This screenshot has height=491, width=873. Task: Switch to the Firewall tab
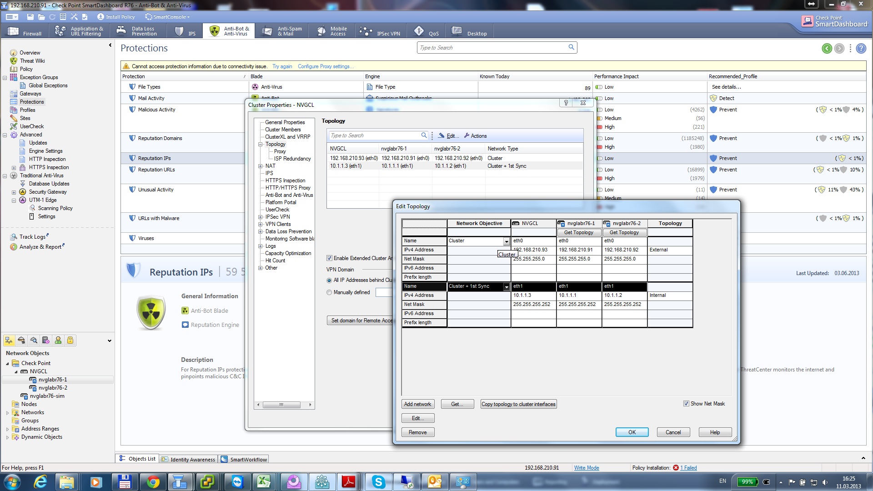[x=25, y=31]
